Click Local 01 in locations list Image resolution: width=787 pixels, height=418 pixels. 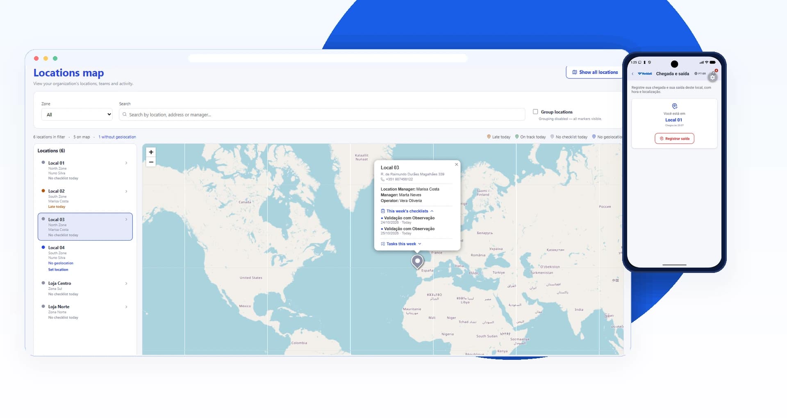point(85,170)
